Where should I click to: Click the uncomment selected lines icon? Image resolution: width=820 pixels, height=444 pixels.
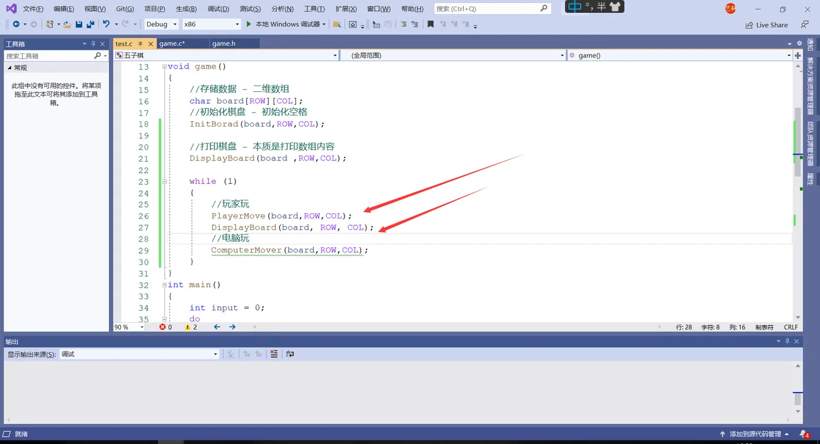(415, 24)
